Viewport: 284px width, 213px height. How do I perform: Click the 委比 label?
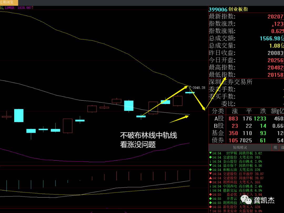click(228, 104)
